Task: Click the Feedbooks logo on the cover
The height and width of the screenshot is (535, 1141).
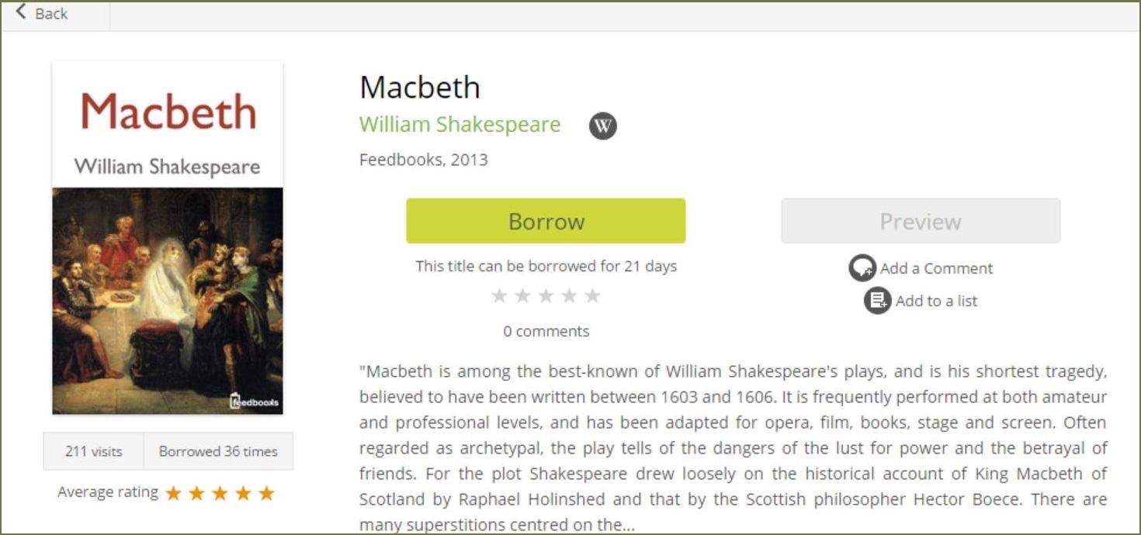Action: click(255, 401)
